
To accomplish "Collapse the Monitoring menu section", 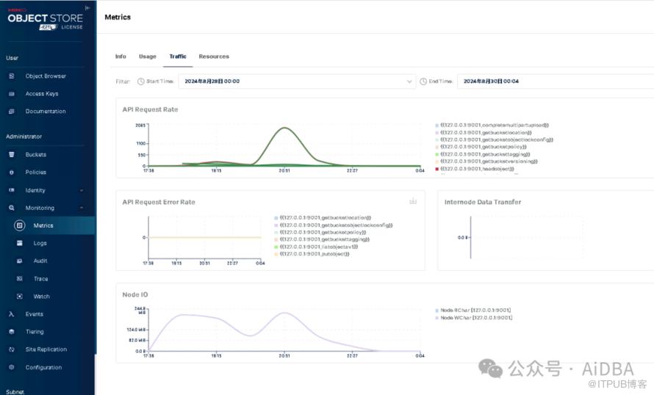I will coord(82,209).
